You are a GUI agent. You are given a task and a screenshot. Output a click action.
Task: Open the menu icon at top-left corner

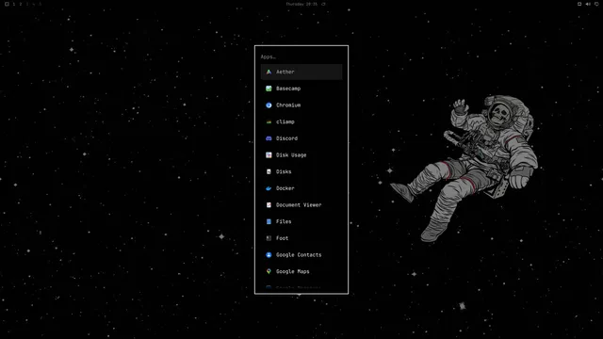click(7, 4)
